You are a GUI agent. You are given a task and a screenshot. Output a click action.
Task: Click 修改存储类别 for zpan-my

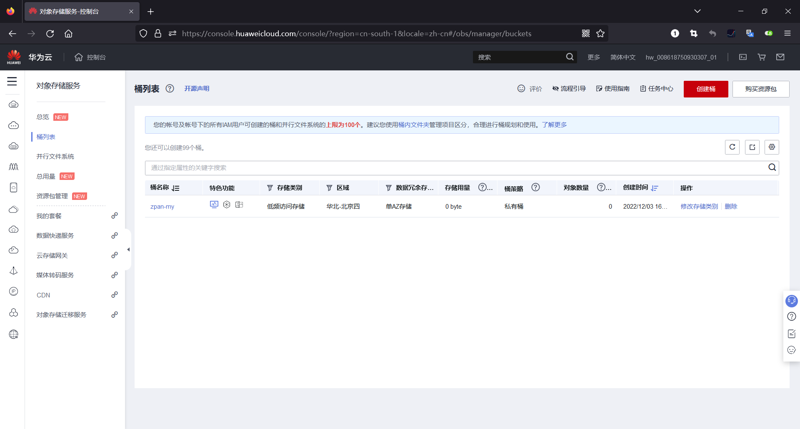click(699, 206)
